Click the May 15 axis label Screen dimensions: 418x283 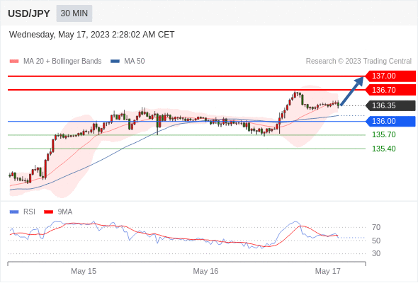pos(84,271)
